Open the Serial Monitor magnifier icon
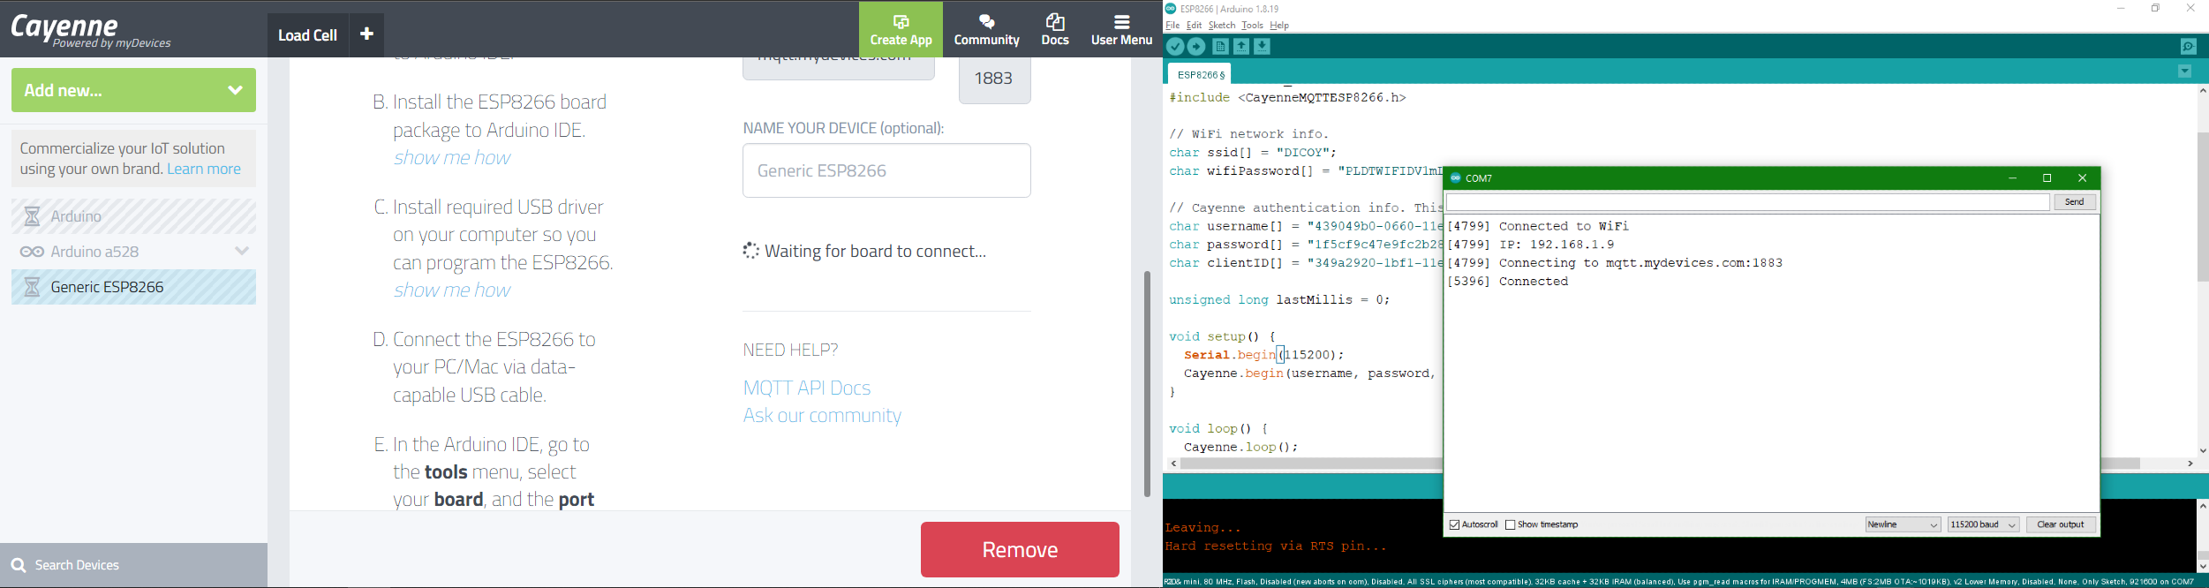Image resolution: width=2209 pixels, height=588 pixels. click(x=2188, y=47)
